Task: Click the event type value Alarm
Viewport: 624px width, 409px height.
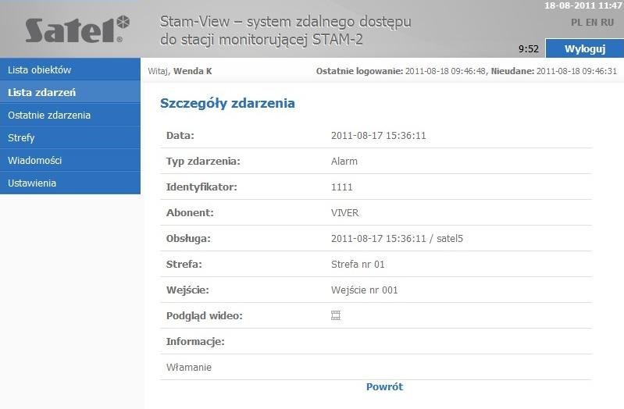Action: pyautogui.click(x=344, y=162)
